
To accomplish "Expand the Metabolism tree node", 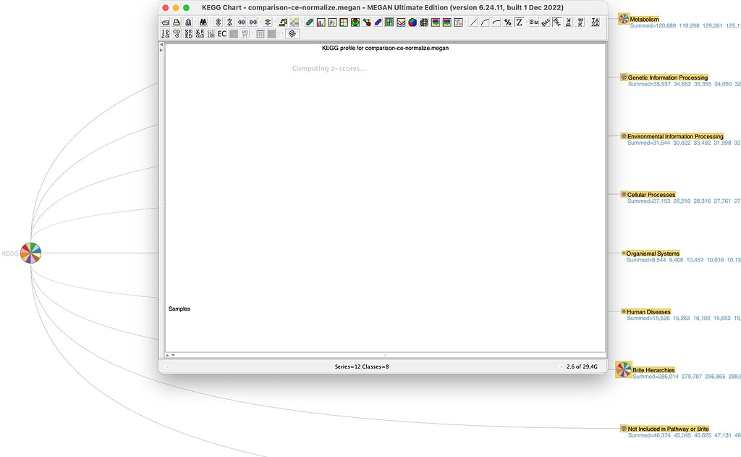I will click(623, 18).
